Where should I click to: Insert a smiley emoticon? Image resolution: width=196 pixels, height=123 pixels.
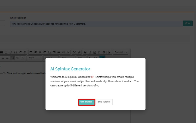[x=11, y=52]
